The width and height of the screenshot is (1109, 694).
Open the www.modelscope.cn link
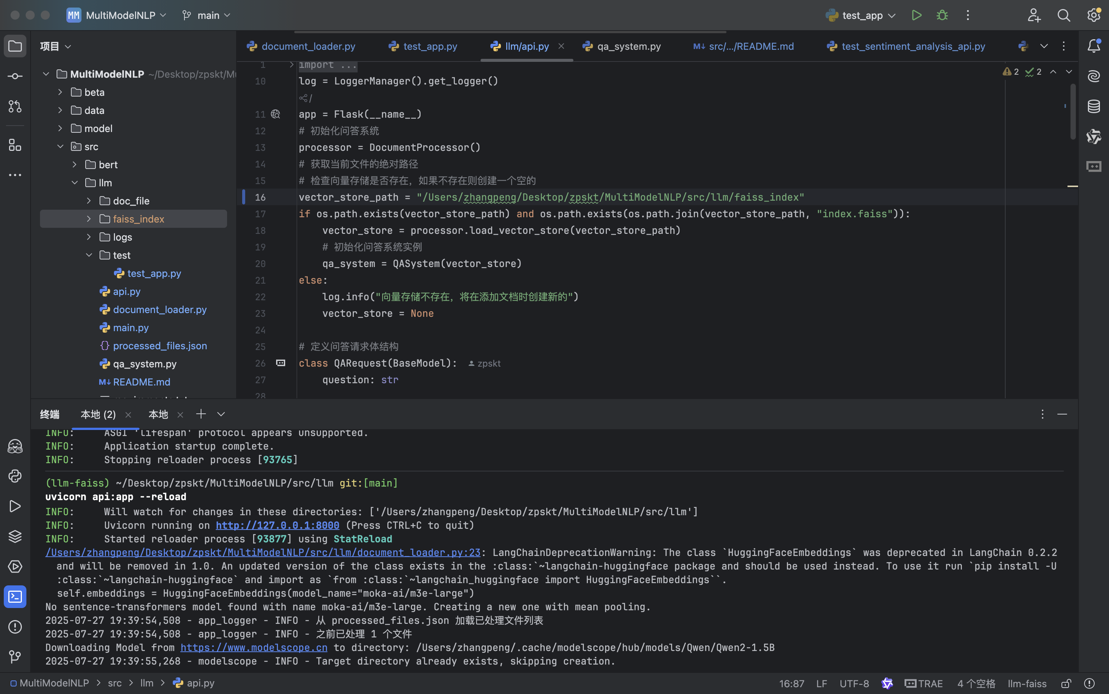click(254, 648)
